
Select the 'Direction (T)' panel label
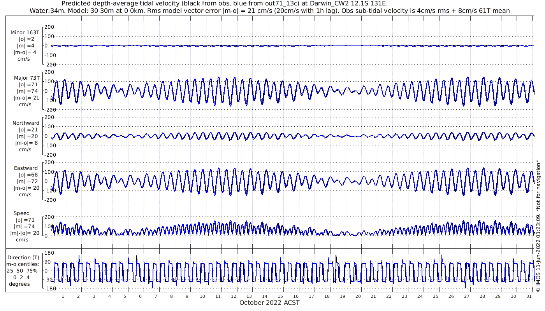[23, 258]
